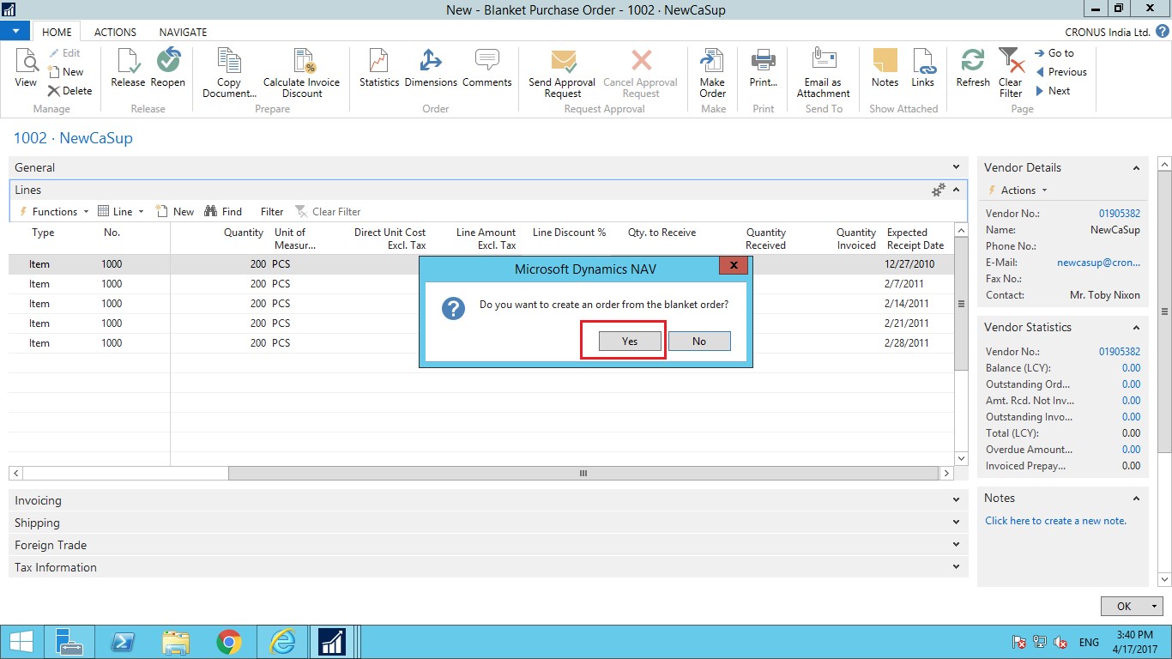This screenshot has height=659, width=1172.
Task: Click the Edit action in Manage group
Action: click(x=63, y=53)
